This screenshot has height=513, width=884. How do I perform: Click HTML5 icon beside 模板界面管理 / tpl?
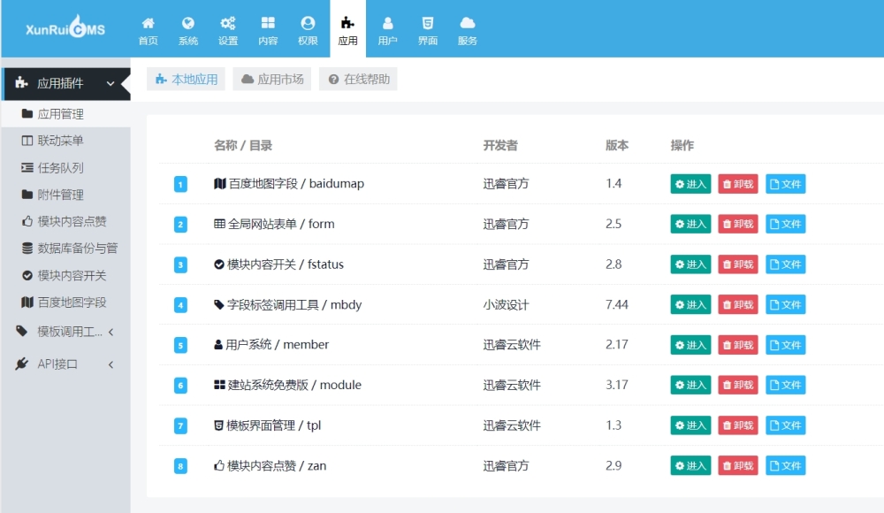click(218, 425)
